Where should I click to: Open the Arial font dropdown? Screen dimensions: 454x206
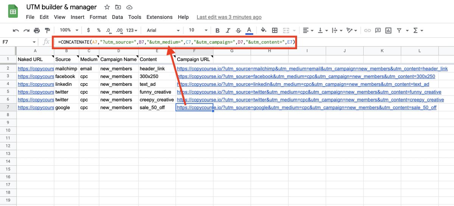(x=163, y=30)
